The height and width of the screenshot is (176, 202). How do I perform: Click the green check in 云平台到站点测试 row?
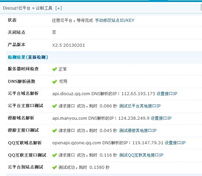(55, 167)
